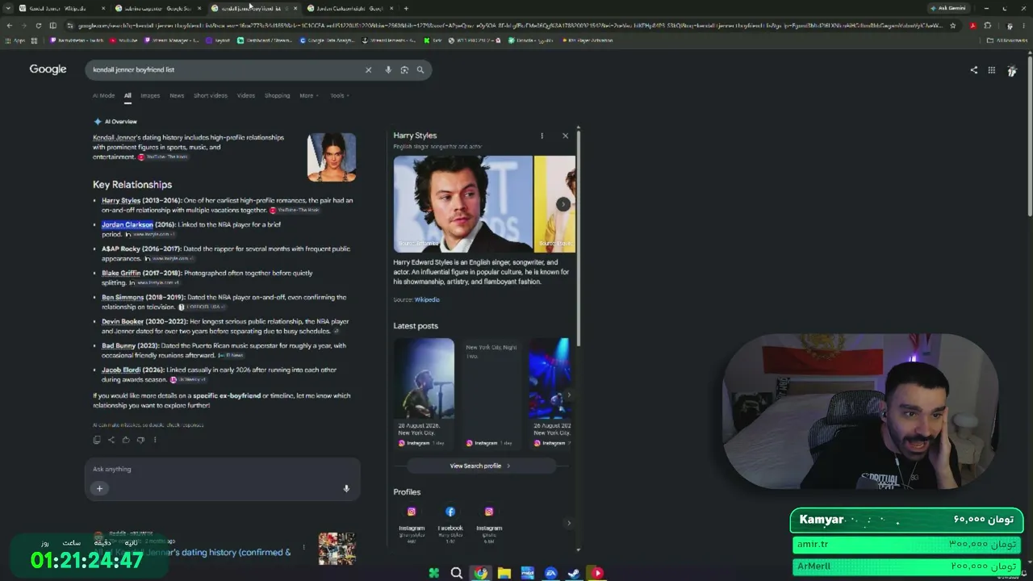This screenshot has height=581, width=1033.
Task: Expand the More search filters dropdown
Action: [x=309, y=95]
